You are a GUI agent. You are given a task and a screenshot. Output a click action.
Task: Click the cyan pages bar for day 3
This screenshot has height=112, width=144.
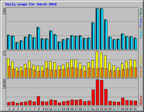click(x=18, y=46)
